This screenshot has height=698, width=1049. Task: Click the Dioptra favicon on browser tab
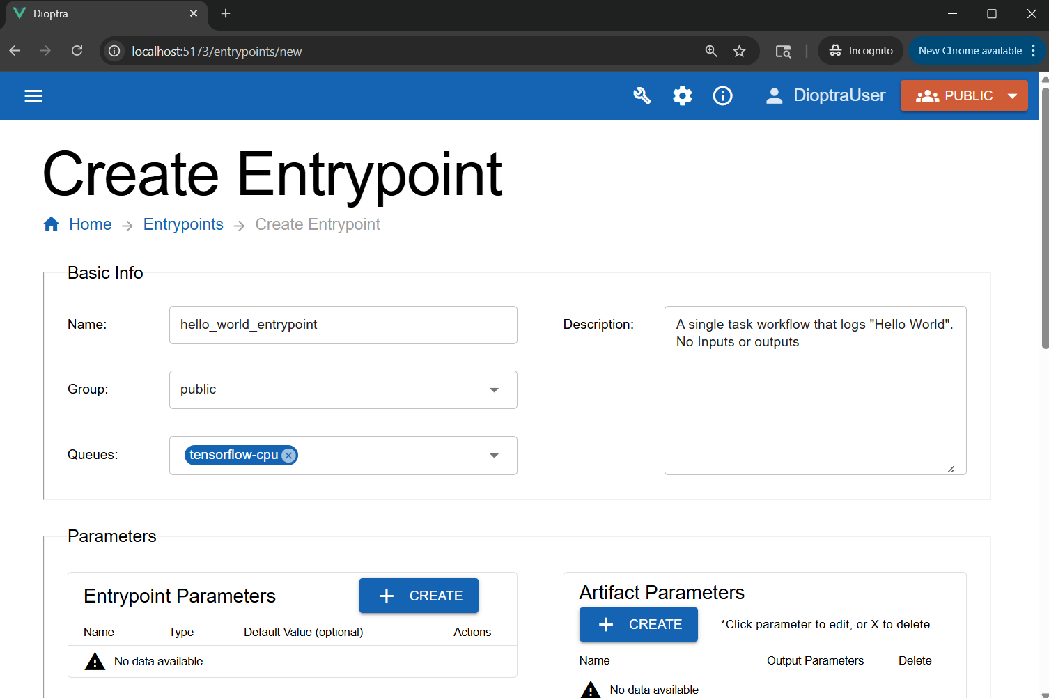[x=19, y=13]
